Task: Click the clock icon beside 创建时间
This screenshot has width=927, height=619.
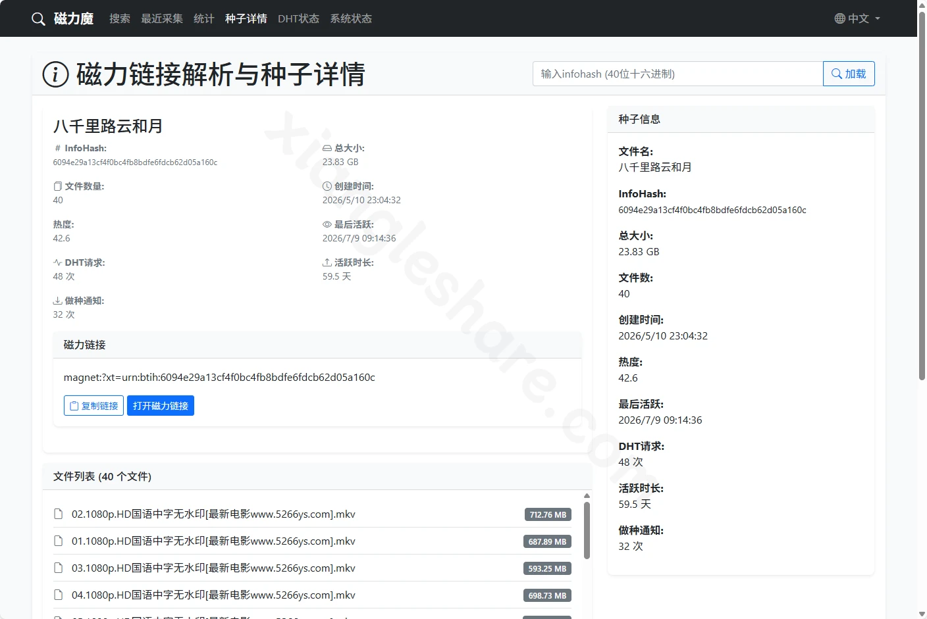Action: click(327, 186)
